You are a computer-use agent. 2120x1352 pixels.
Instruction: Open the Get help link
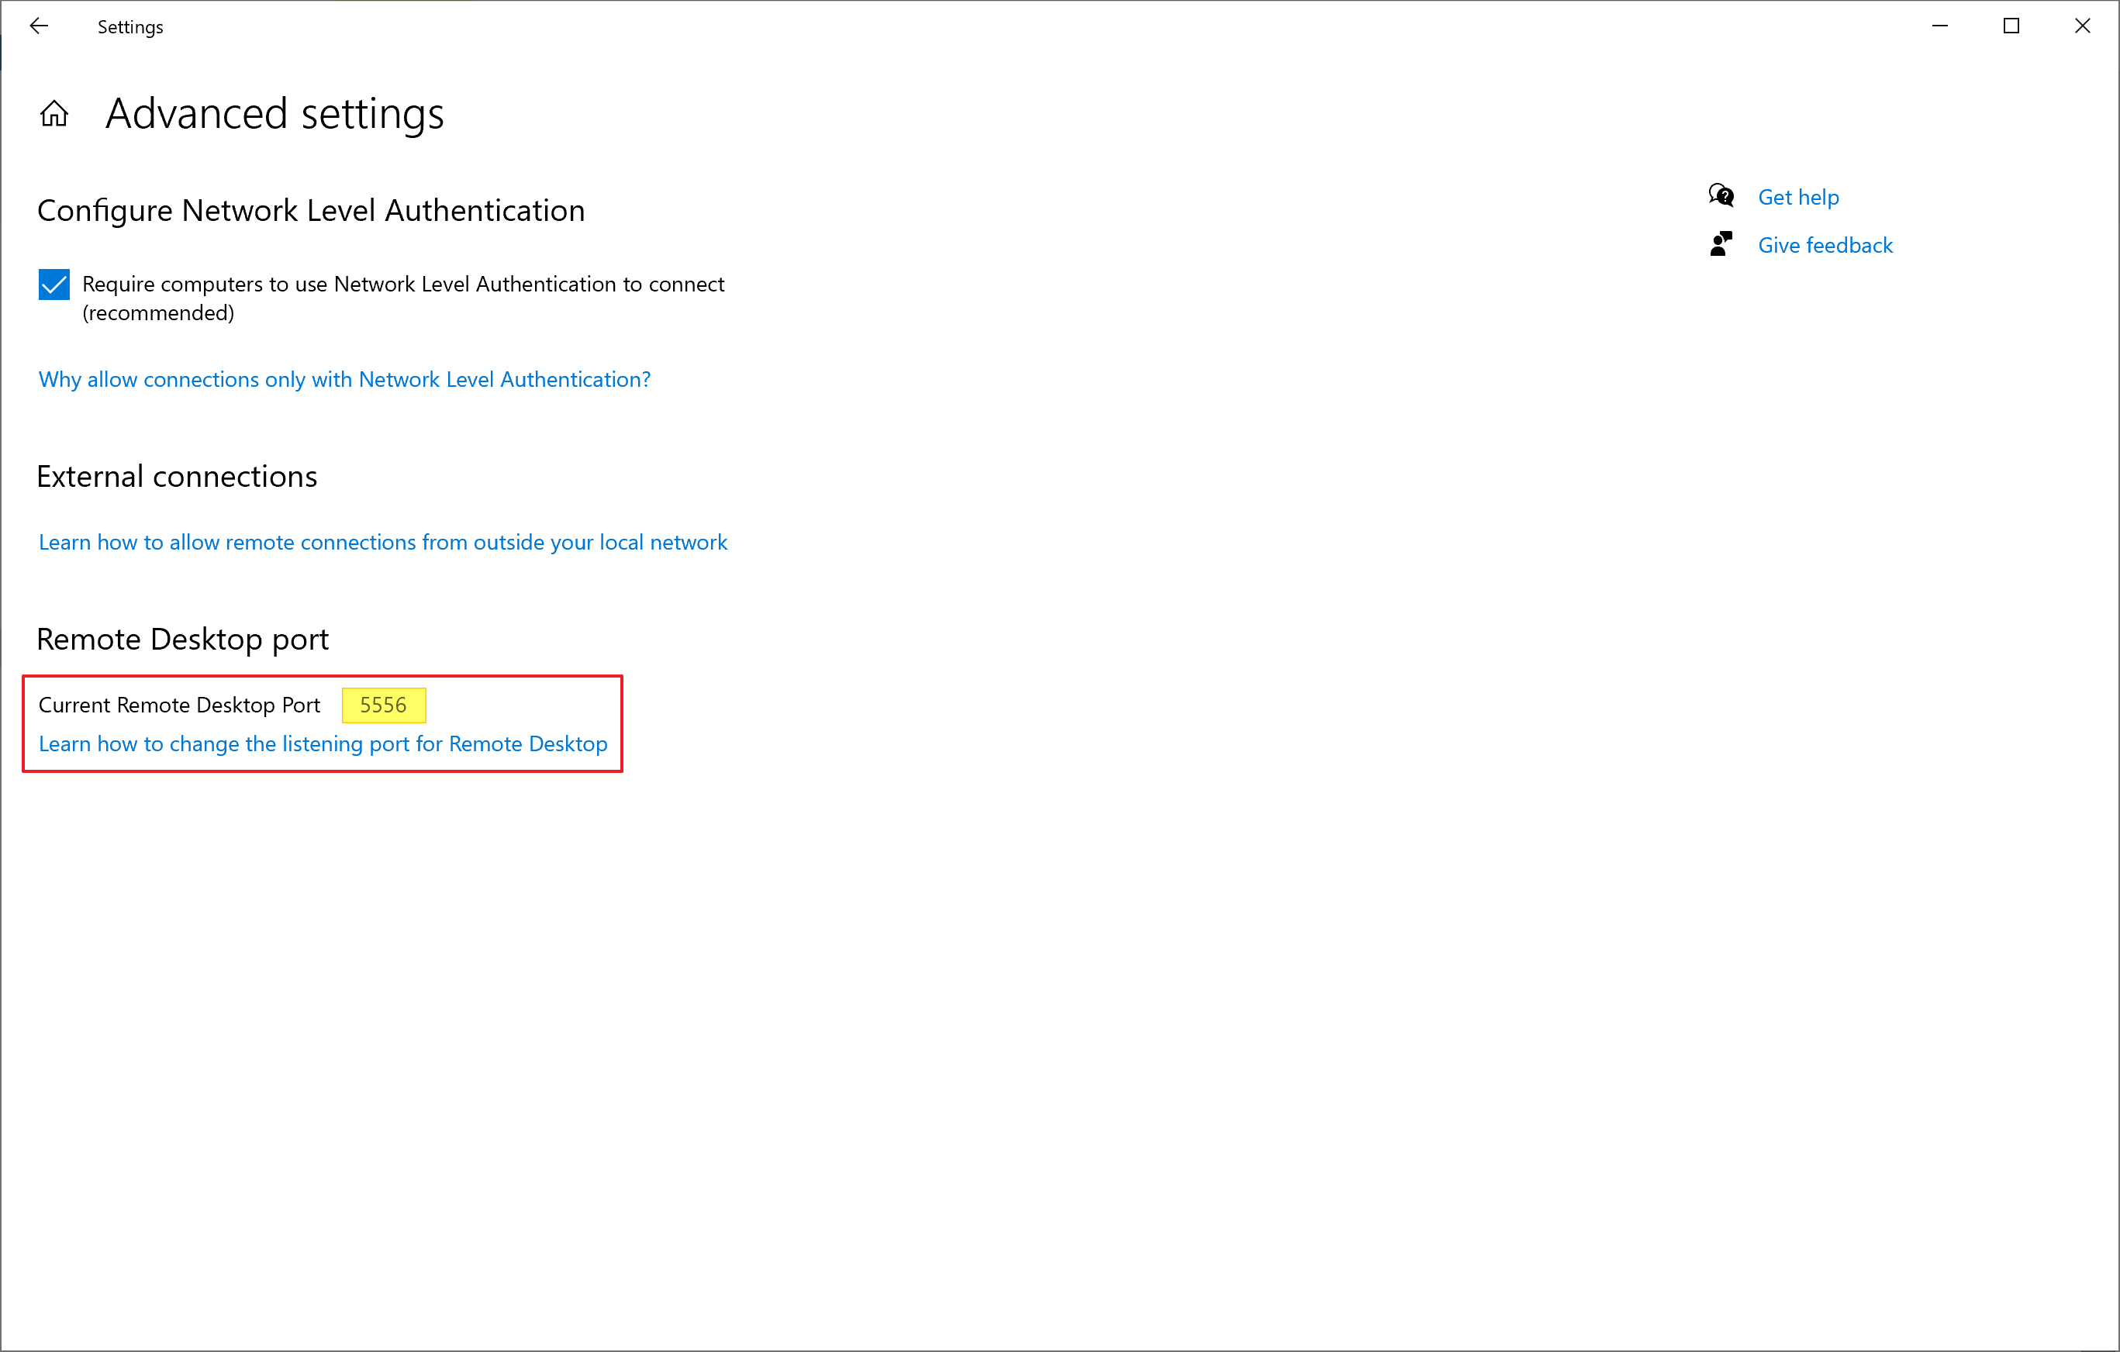click(x=1797, y=197)
